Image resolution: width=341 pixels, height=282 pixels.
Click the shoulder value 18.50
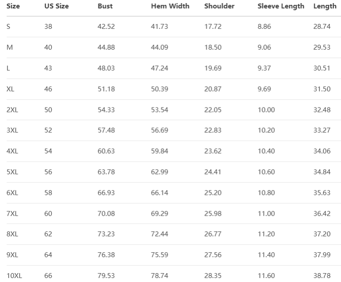click(213, 48)
